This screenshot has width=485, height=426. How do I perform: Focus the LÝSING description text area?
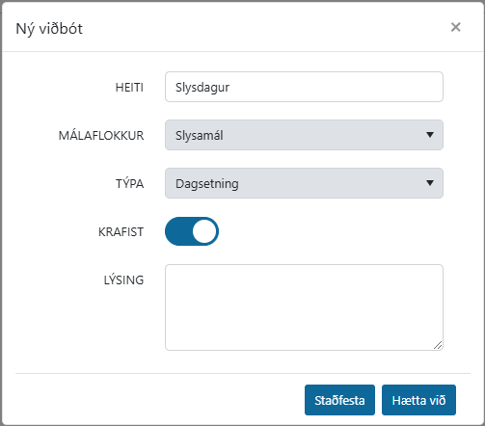click(304, 307)
